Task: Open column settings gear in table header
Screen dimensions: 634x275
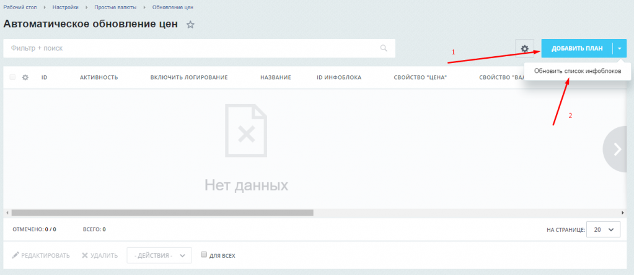Action: point(25,77)
